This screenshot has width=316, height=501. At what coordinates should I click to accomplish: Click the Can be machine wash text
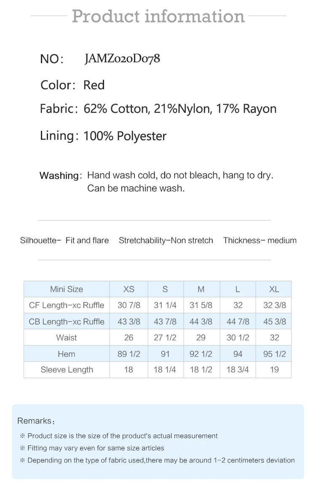pyautogui.click(x=136, y=188)
